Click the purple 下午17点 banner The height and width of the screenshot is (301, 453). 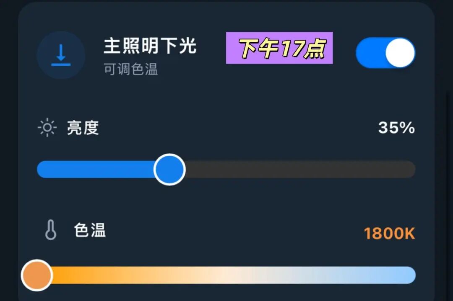(279, 48)
